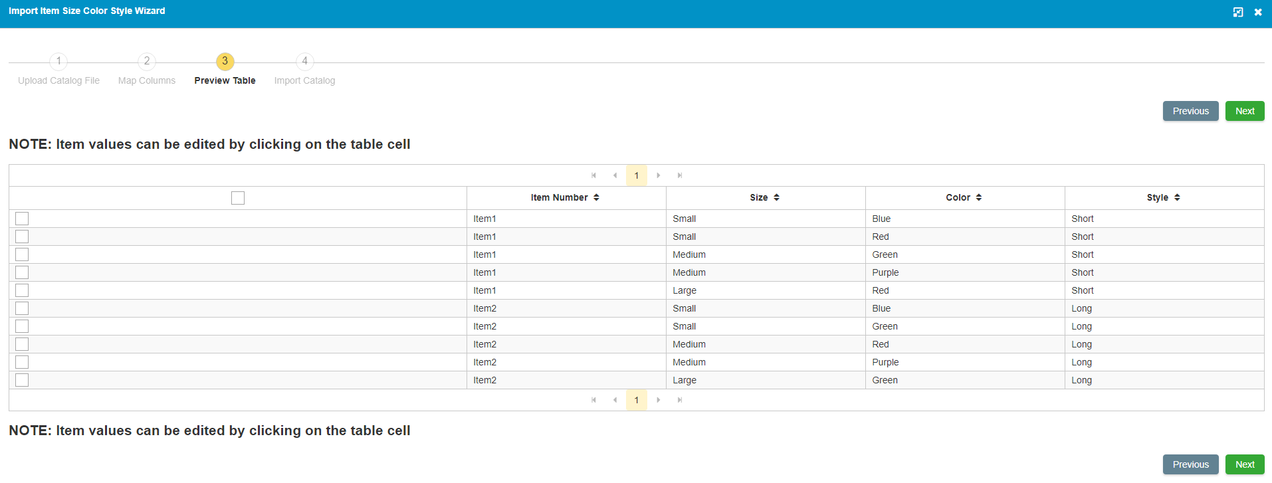This screenshot has height=483, width=1272.
Task: Check the box for Item1 Small Blue row
Action: click(22, 219)
